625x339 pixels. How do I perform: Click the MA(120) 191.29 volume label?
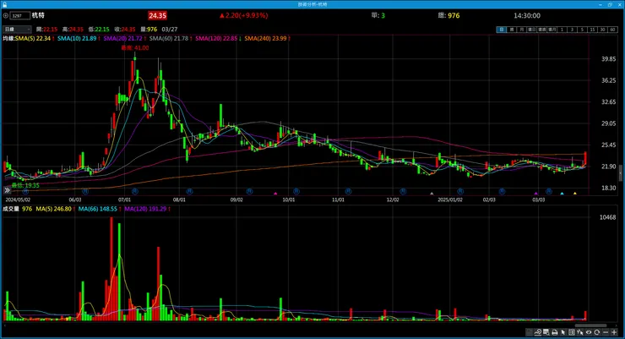click(x=145, y=209)
